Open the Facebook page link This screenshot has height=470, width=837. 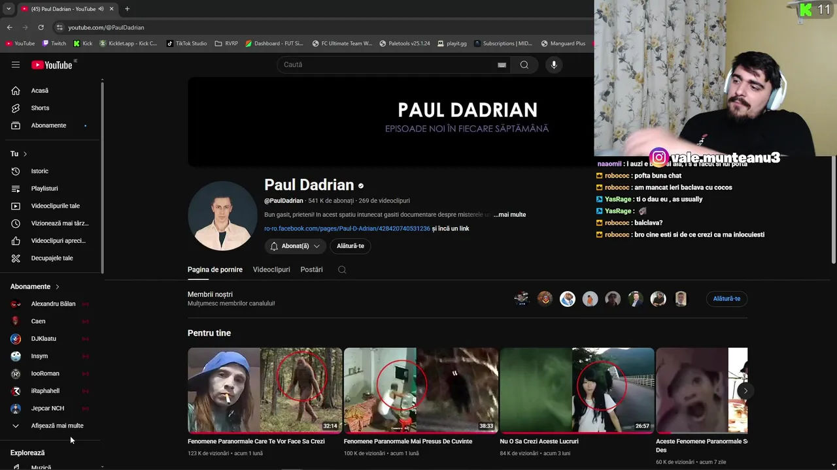347,229
